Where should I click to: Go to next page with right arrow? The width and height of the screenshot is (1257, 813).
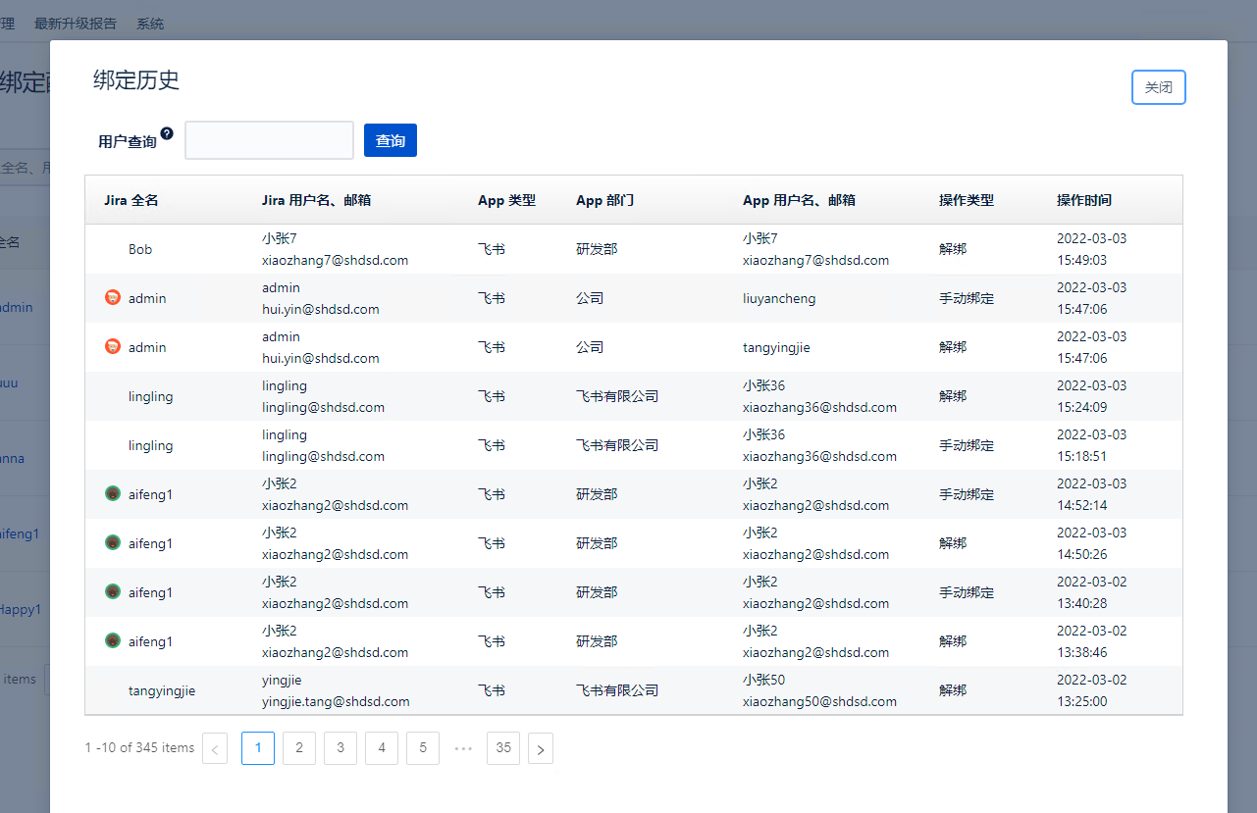[x=541, y=749]
